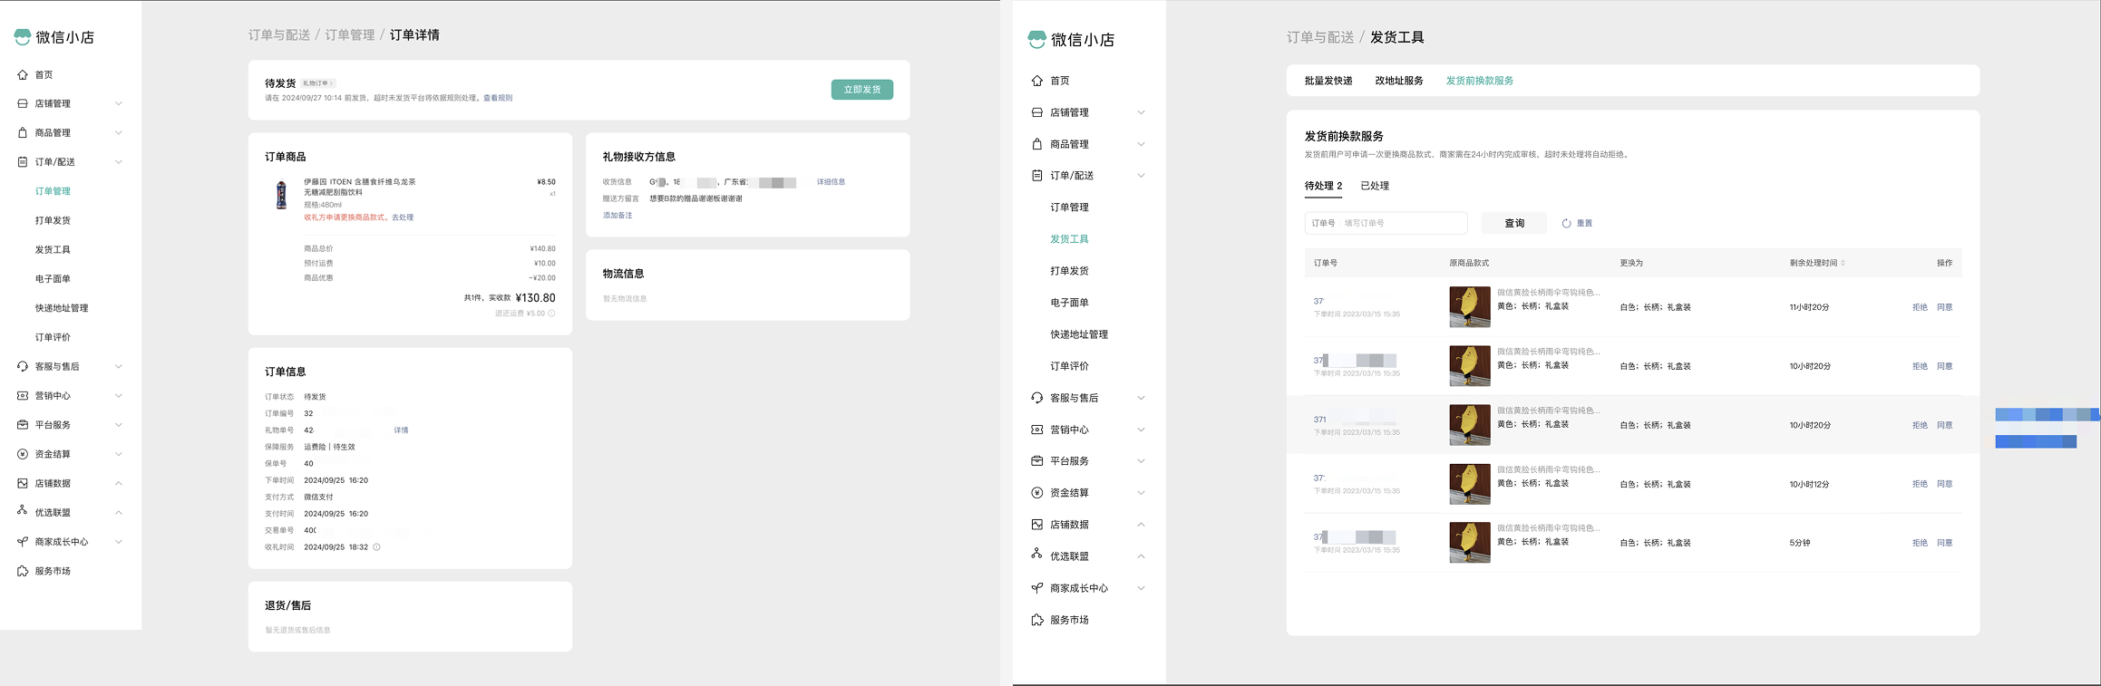Click 去处理 link under product
2101x686 pixels.
point(403,217)
